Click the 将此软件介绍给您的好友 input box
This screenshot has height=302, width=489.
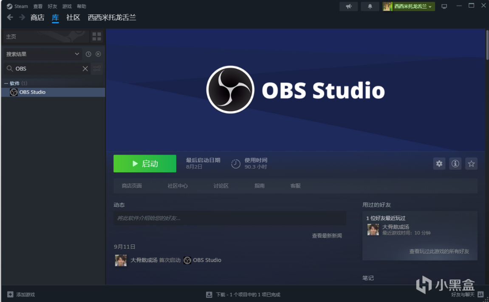pyautogui.click(x=230, y=218)
